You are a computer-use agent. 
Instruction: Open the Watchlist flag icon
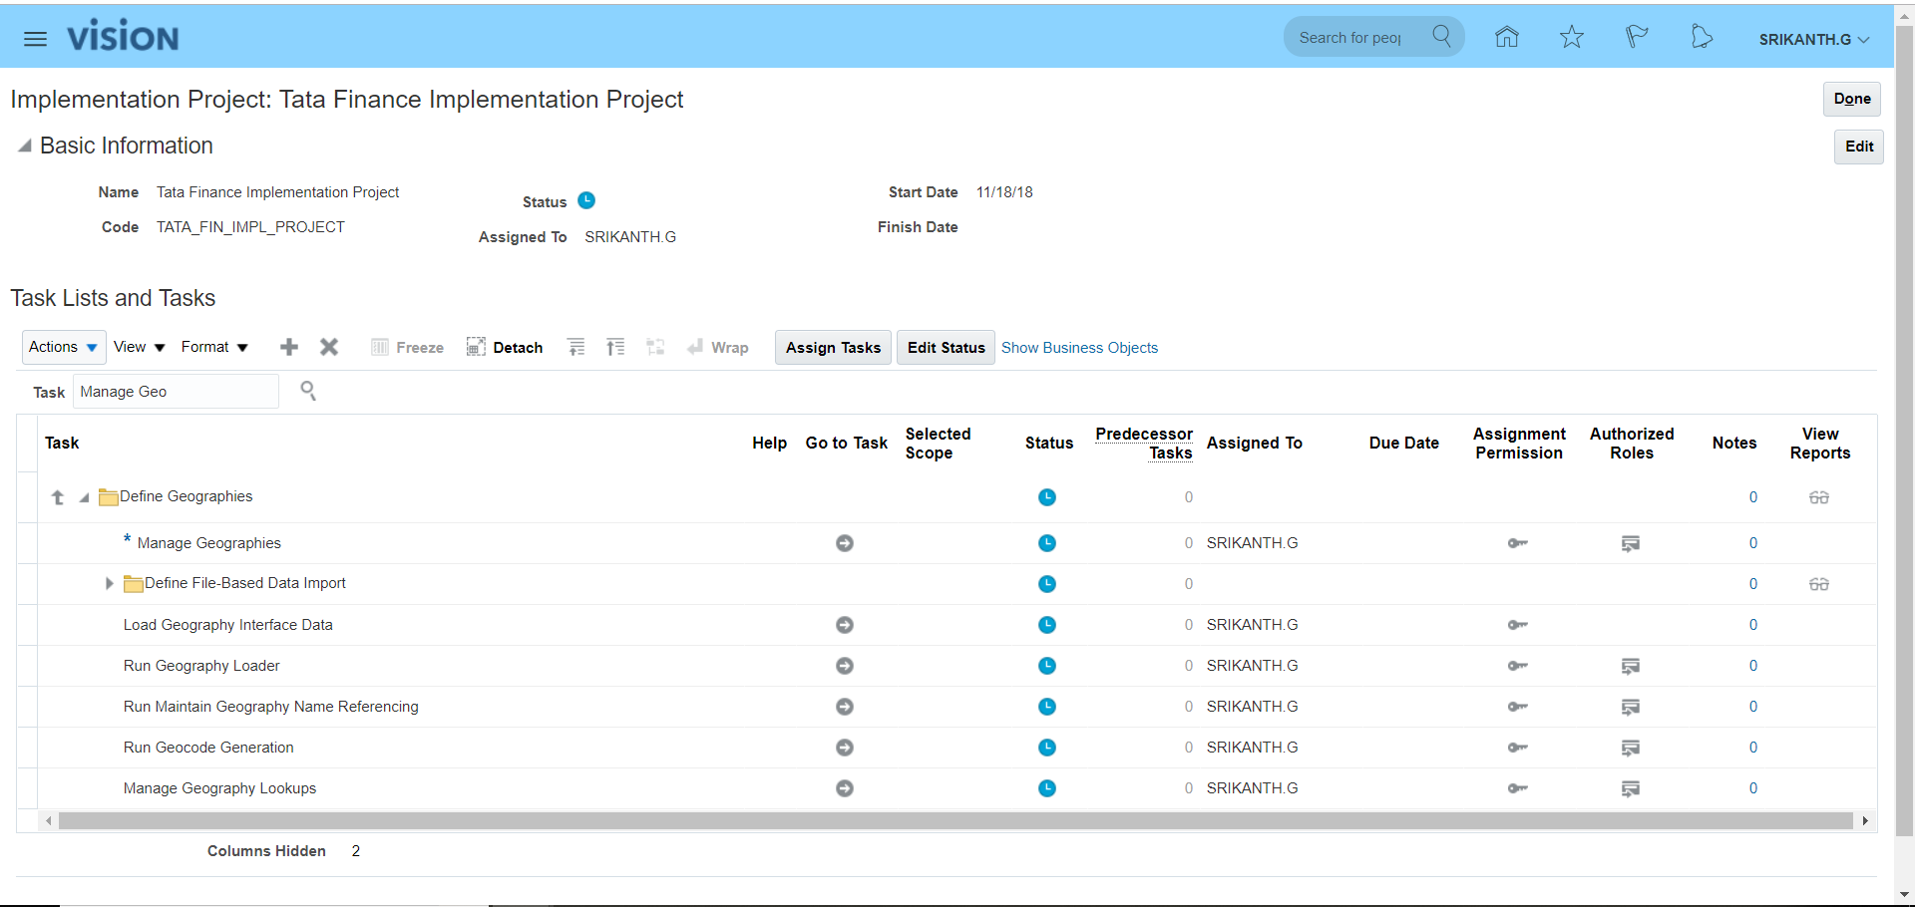pos(1636,38)
